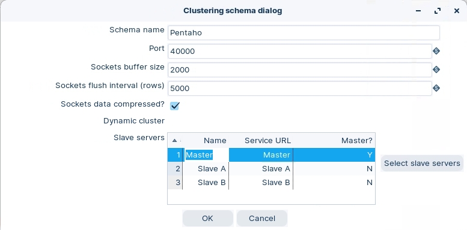Focus the Port field containing 40000
The height and width of the screenshot is (230, 467).
click(300, 51)
